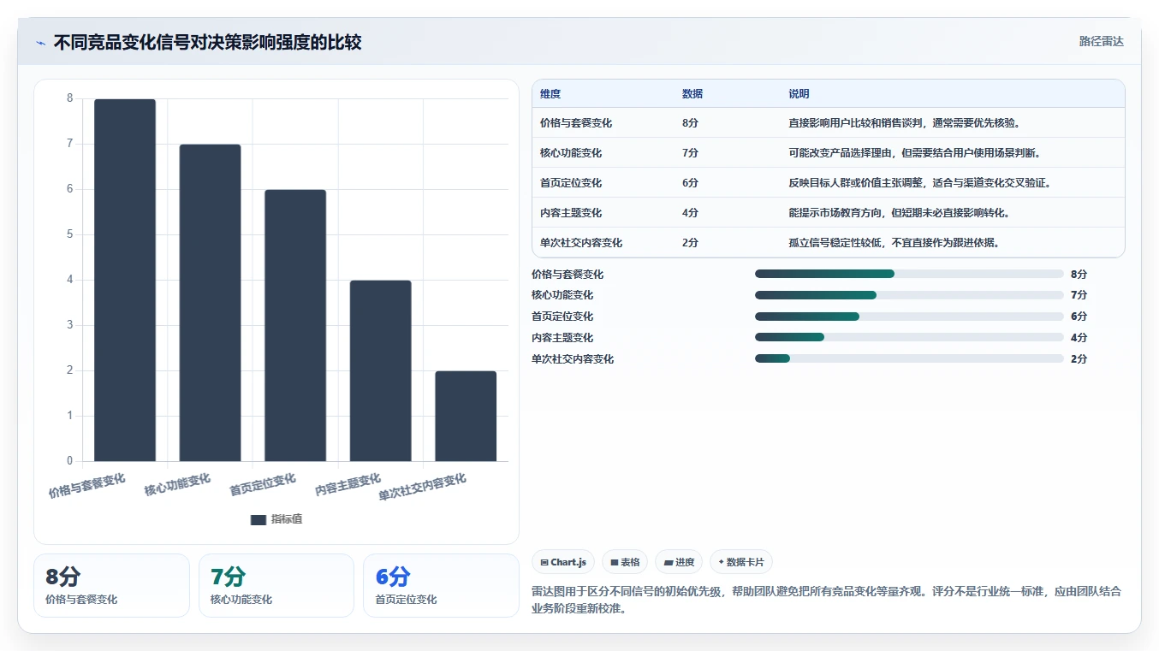Select the Chart.js tag
Screen dimensions: 1159x651
click(563, 562)
